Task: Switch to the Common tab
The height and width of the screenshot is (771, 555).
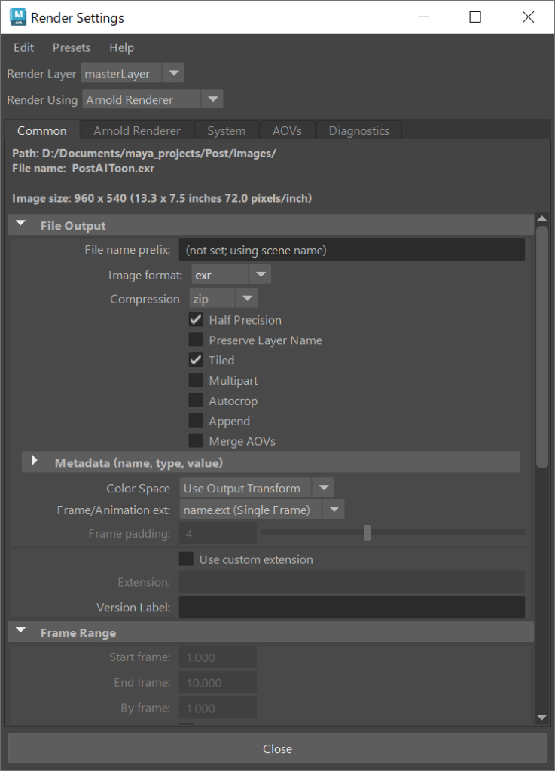Action: point(41,131)
